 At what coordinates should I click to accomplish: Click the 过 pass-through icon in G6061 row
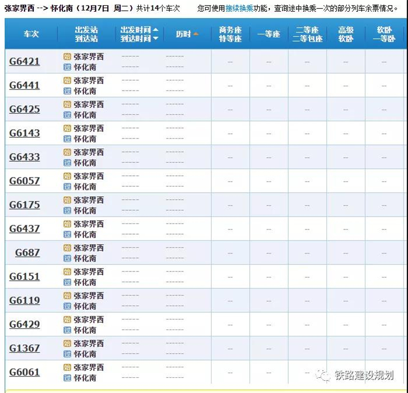(67, 378)
